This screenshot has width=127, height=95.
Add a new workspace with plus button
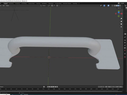[x=79, y=3]
